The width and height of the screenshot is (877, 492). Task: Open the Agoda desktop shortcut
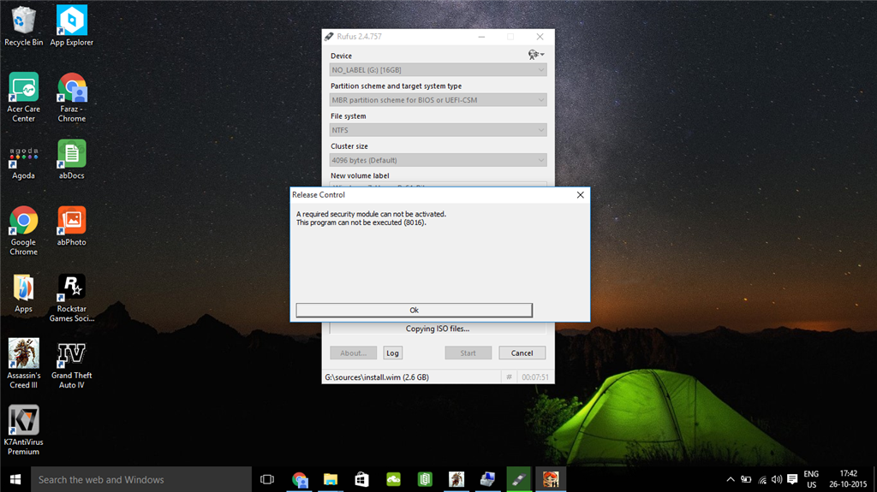pos(23,163)
